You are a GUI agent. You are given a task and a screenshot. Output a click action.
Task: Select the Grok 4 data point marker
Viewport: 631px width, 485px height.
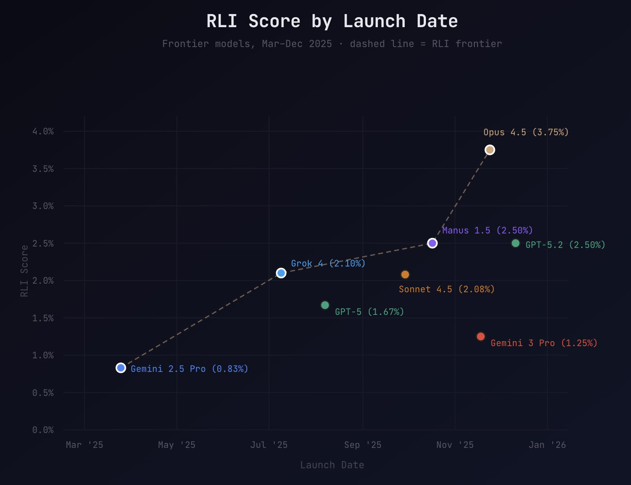[281, 273]
